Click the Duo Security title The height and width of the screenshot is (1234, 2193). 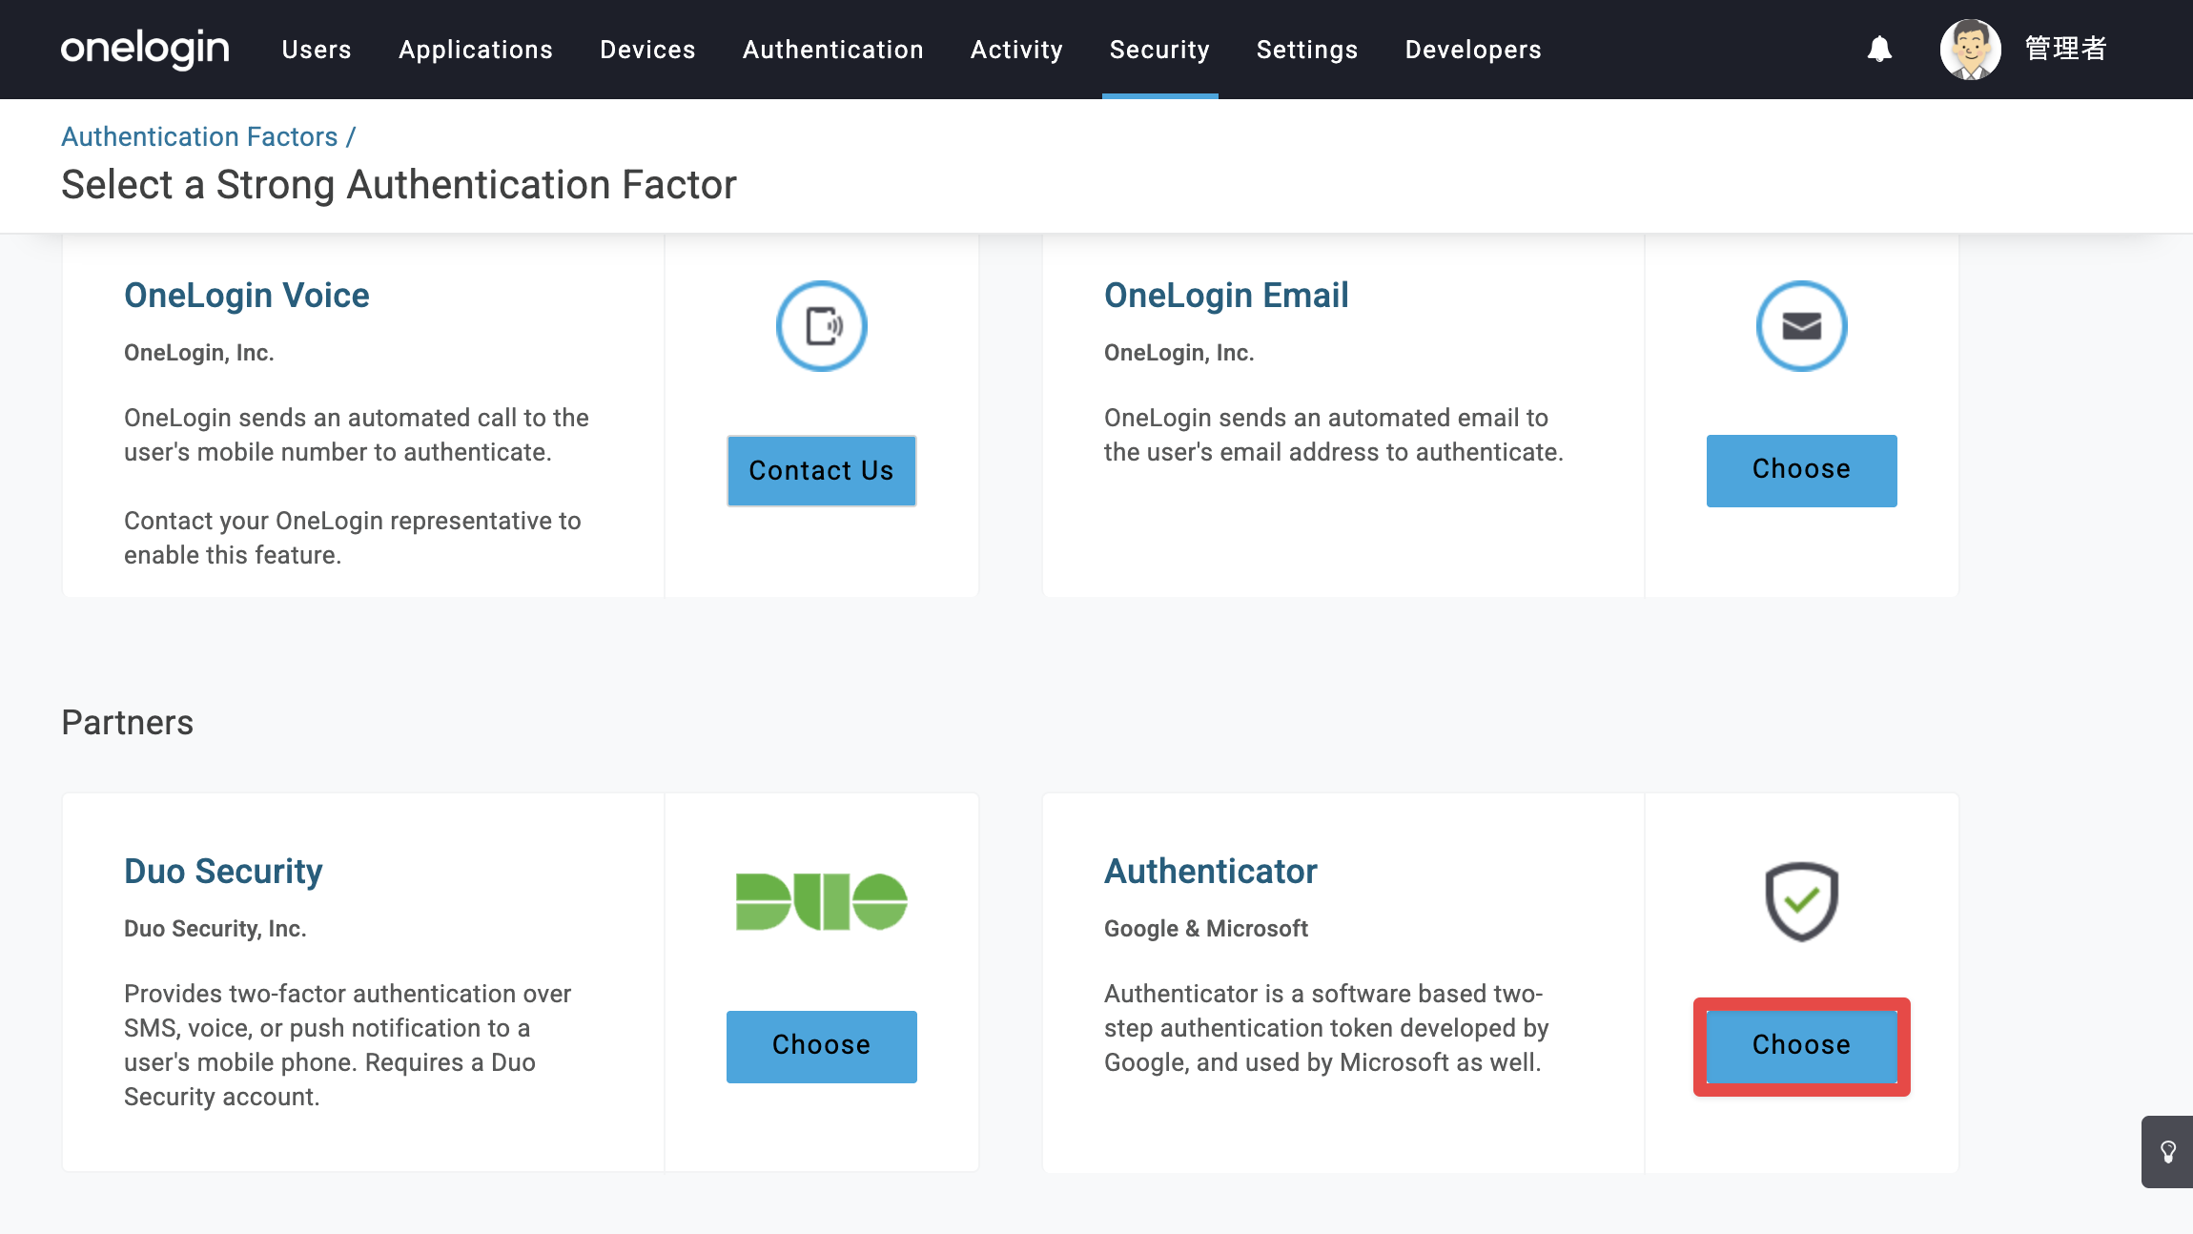tap(223, 872)
